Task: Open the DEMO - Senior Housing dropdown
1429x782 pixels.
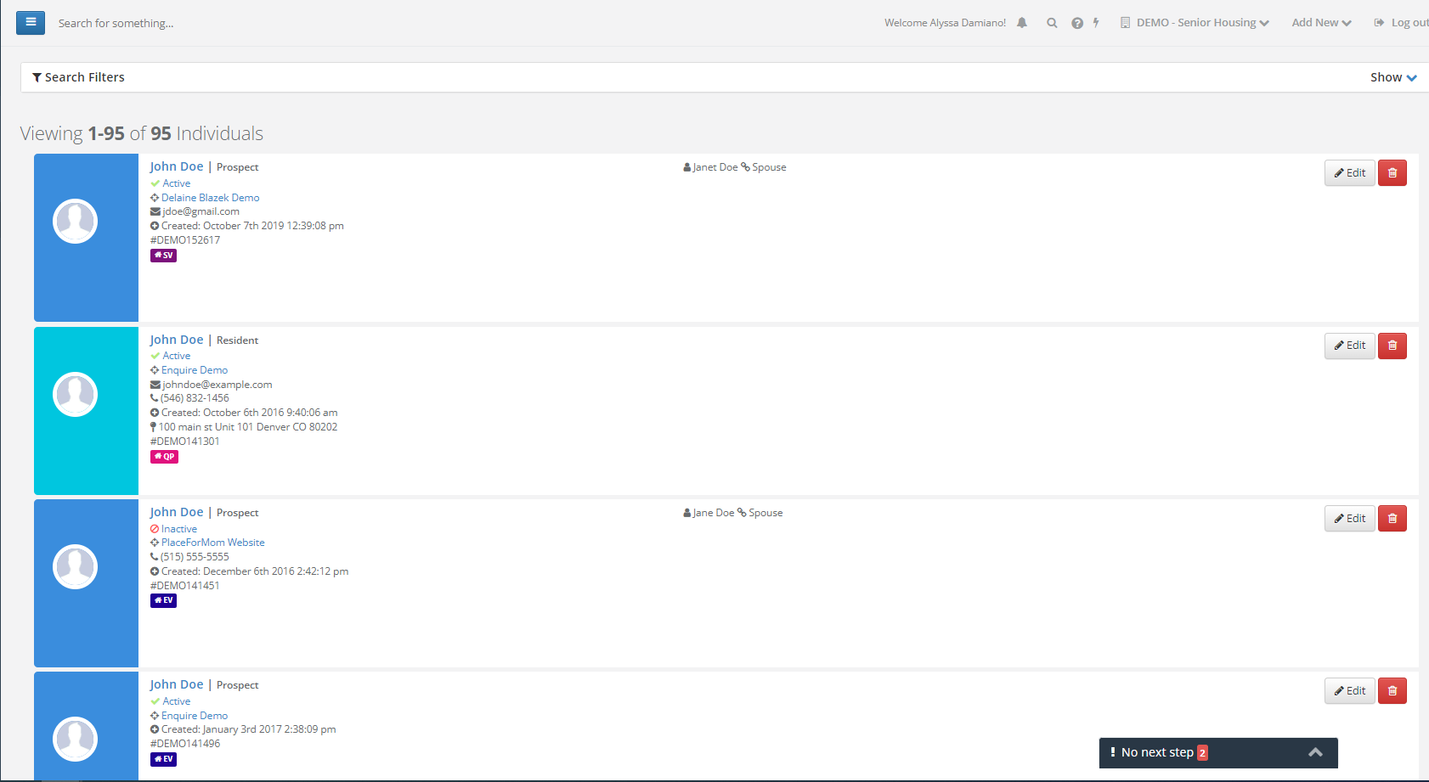Action: [1195, 23]
